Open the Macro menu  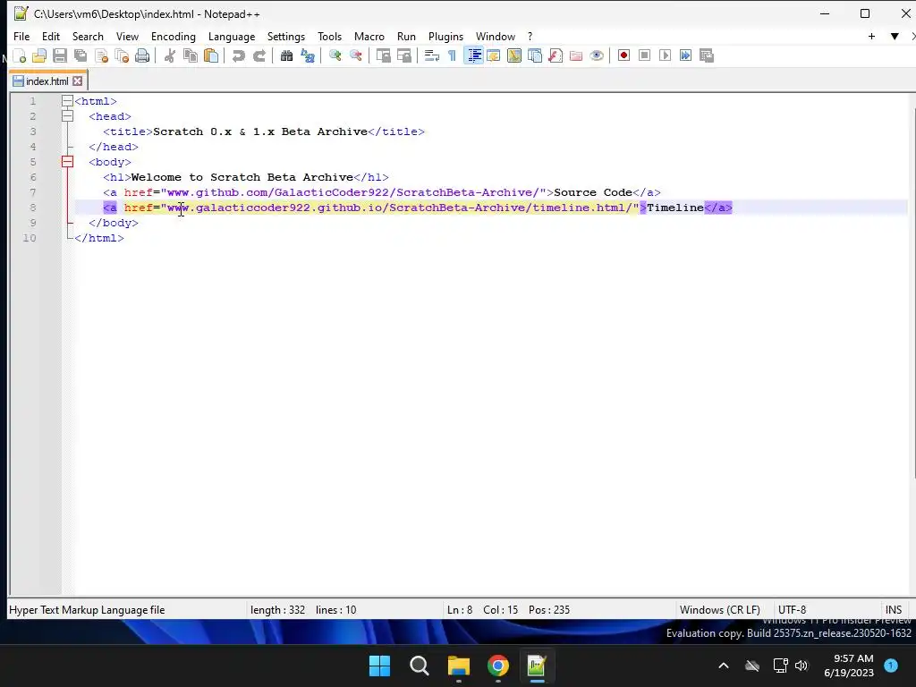point(369,36)
